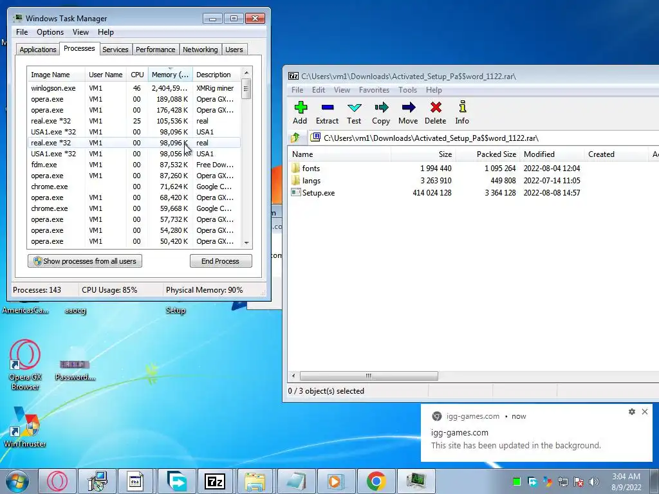This screenshot has width=659, height=494.
Task: Sort processes by CPU column
Action: [138, 75]
